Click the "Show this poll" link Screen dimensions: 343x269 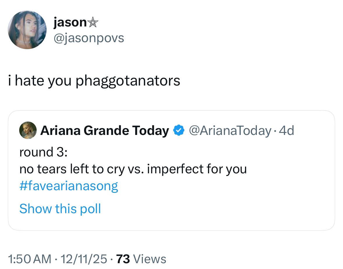coord(60,209)
